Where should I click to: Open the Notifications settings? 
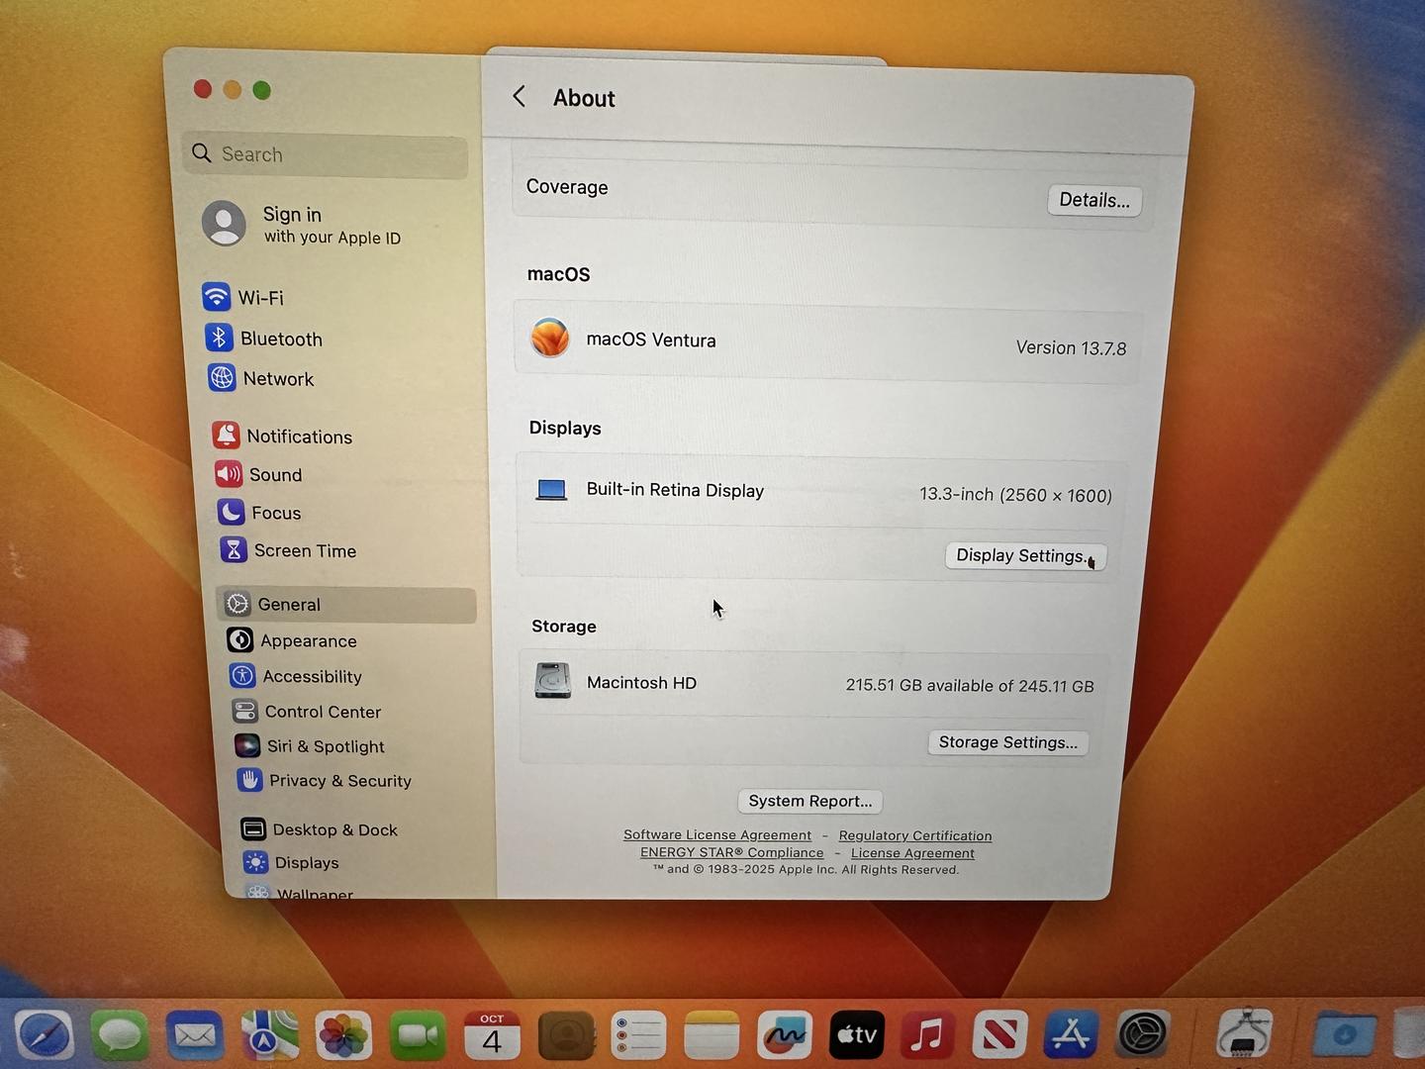298,437
